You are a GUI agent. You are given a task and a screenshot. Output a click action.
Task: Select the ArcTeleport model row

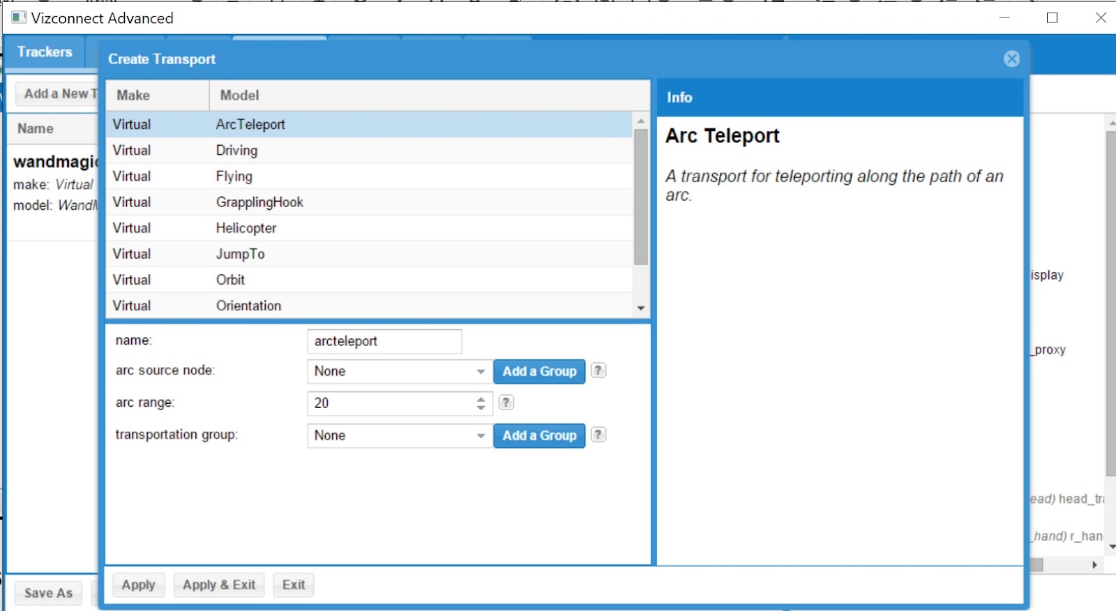pos(370,124)
